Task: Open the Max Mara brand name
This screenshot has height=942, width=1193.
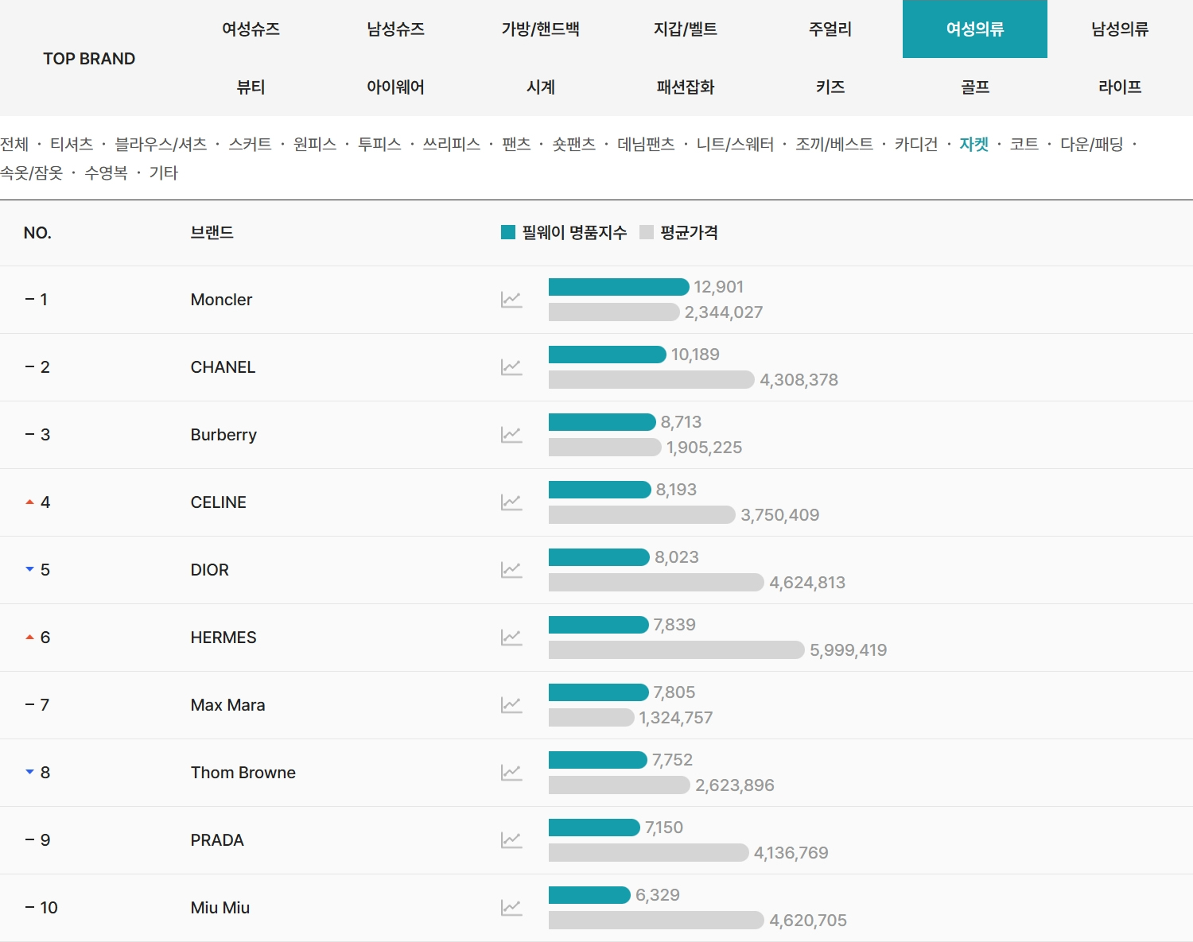Action: tap(228, 705)
